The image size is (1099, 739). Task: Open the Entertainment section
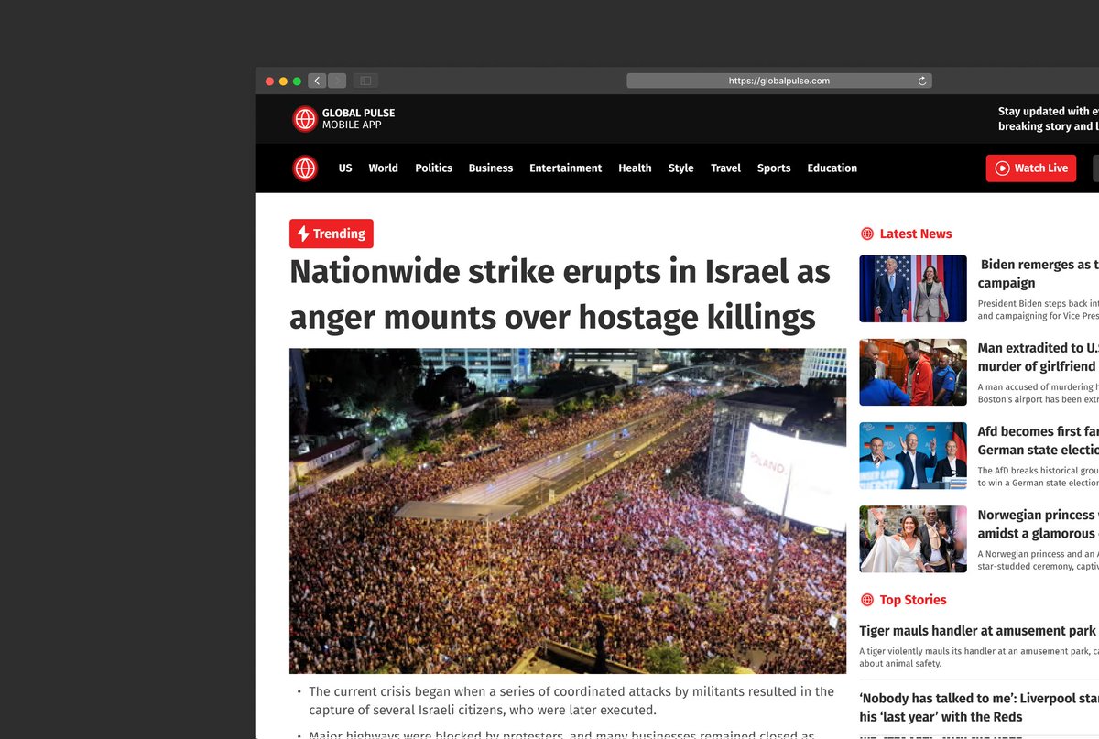(565, 168)
